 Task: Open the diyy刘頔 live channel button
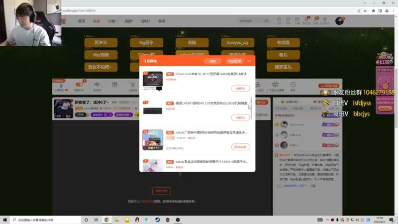click(x=101, y=55)
